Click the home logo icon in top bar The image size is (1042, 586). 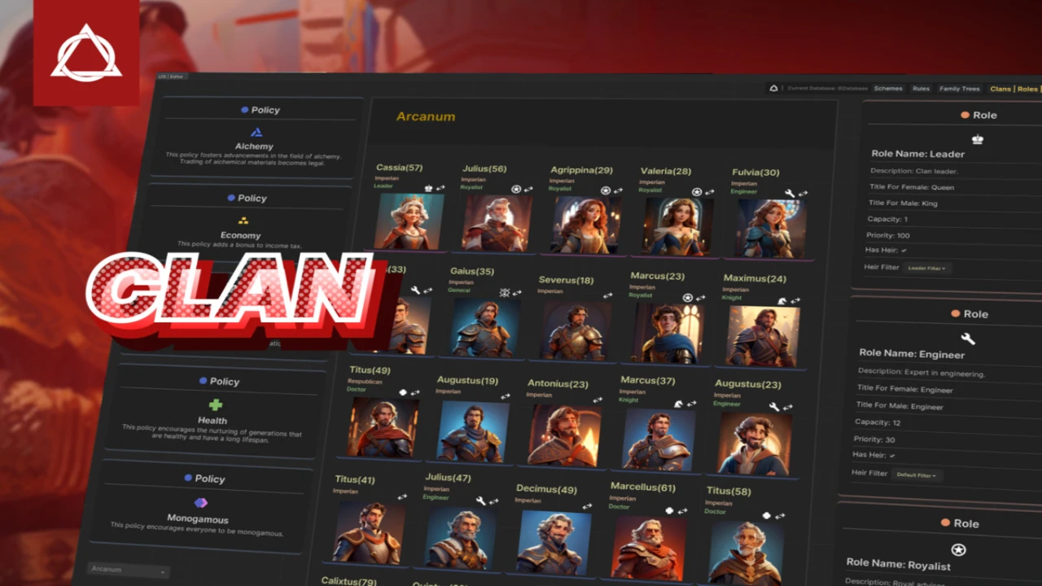pos(773,88)
